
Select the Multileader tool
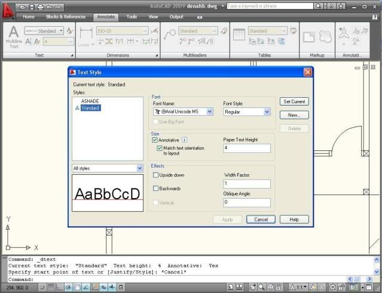[170, 34]
